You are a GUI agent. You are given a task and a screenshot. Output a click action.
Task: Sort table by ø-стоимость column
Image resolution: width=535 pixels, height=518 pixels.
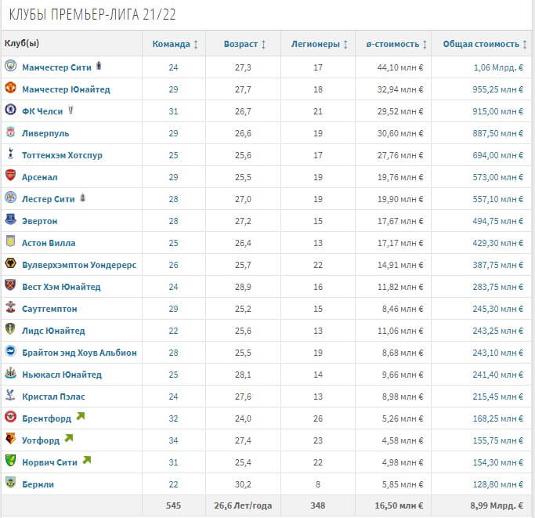tap(396, 44)
